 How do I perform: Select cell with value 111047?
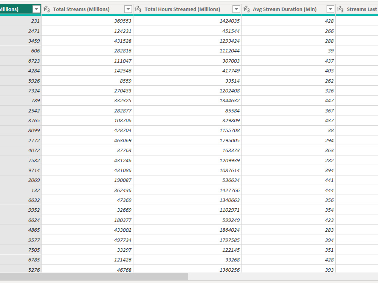click(x=87, y=61)
